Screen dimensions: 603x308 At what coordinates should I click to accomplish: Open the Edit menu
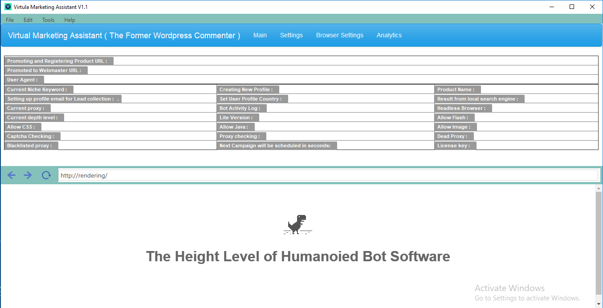[x=28, y=20]
